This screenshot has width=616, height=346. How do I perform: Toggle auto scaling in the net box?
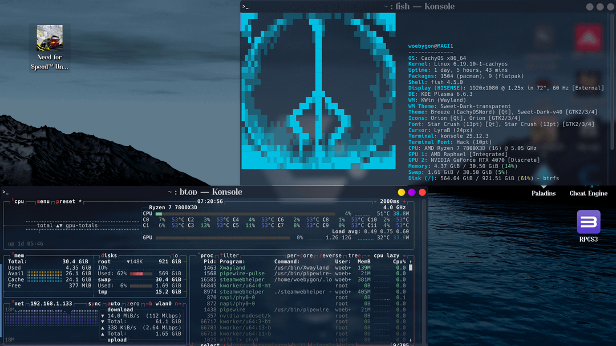tap(114, 304)
